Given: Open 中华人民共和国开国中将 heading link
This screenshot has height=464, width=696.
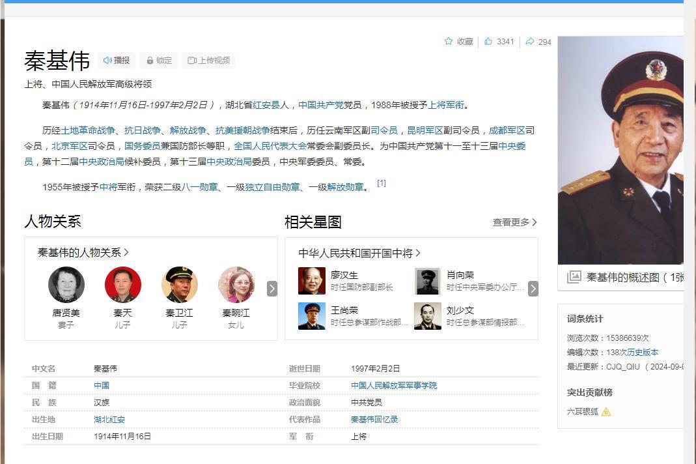Looking at the screenshot, I should point(359,253).
